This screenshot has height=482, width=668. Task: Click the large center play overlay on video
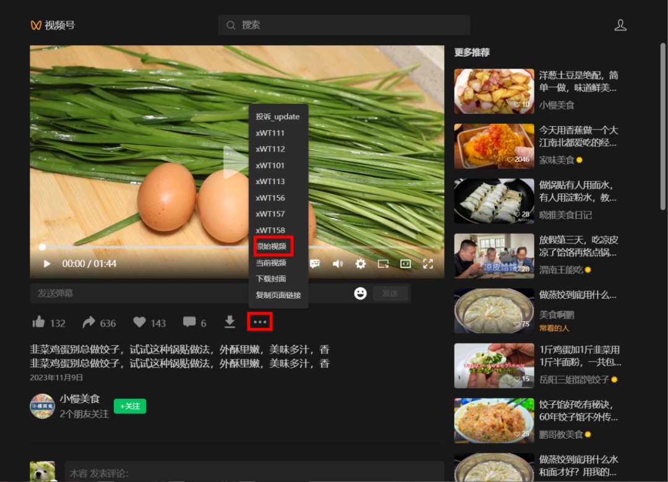click(x=235, y=163)
